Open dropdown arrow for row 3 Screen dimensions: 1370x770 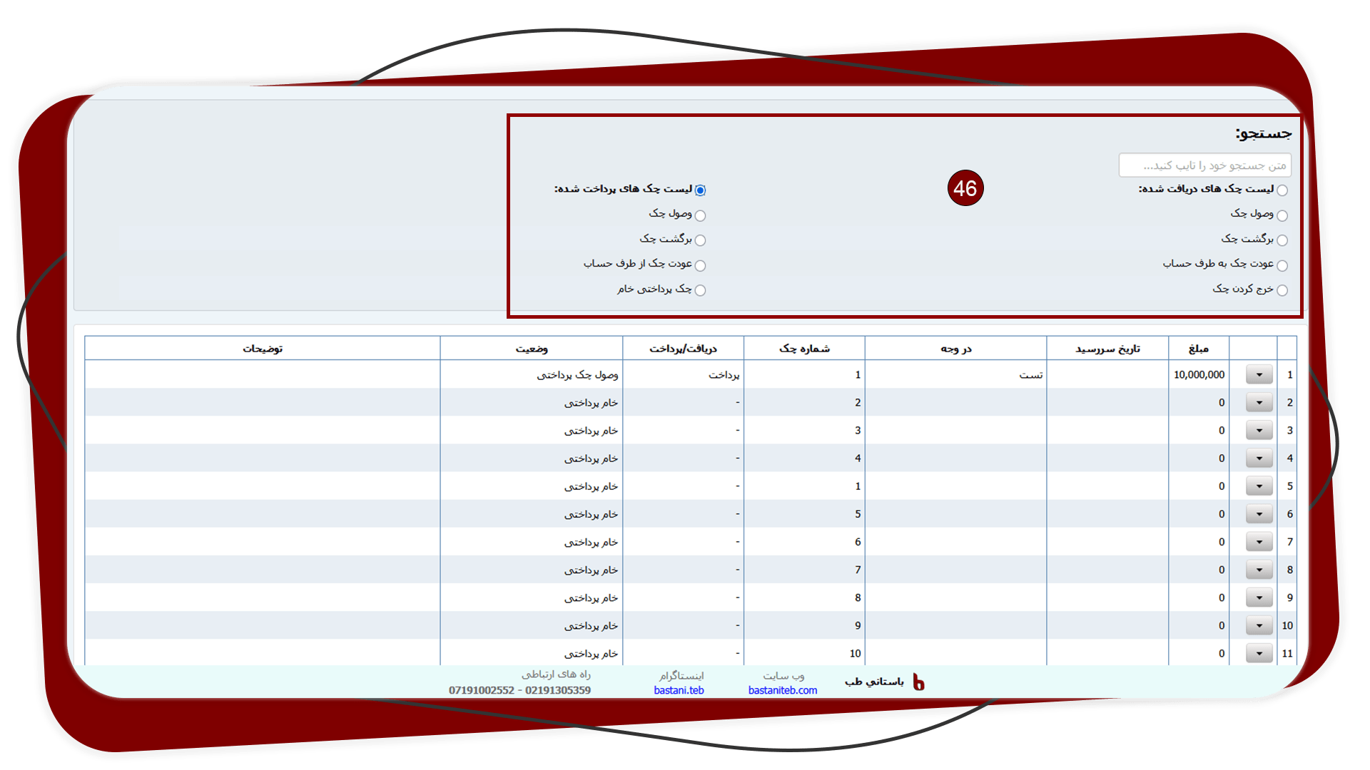click(1259, 431)
